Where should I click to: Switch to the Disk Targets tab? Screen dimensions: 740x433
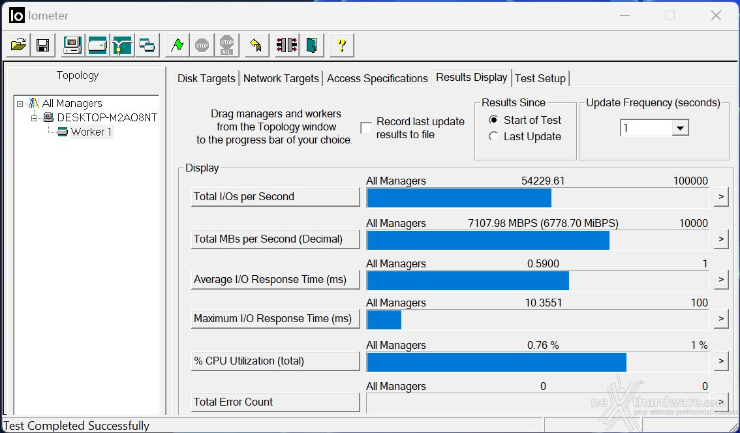[x=206, y=79]
